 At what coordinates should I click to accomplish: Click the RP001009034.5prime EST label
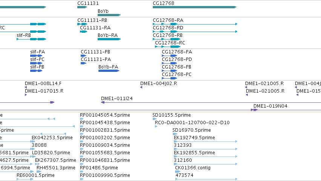[x=105, y=146]
